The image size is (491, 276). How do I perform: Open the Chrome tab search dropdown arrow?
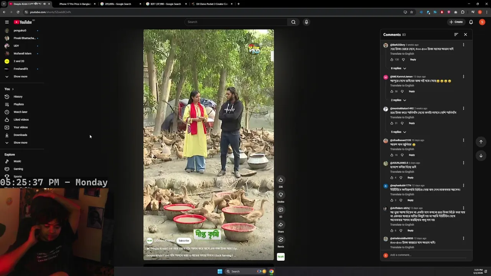click(x=3, y=4)
